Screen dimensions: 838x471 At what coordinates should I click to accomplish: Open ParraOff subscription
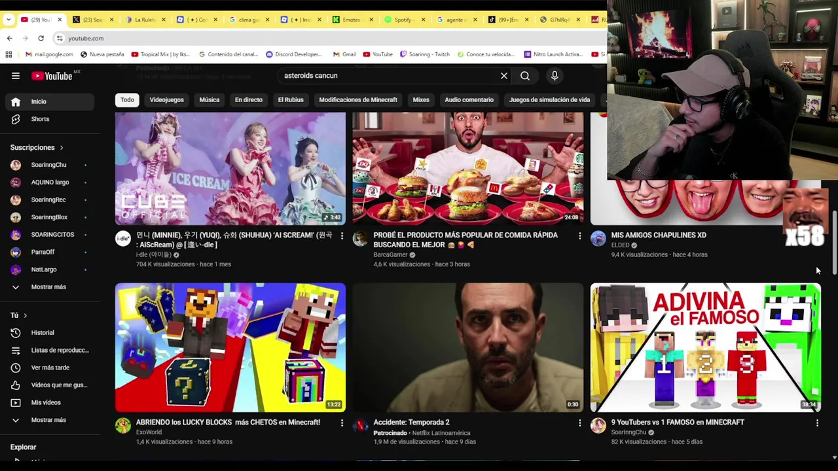50,252
